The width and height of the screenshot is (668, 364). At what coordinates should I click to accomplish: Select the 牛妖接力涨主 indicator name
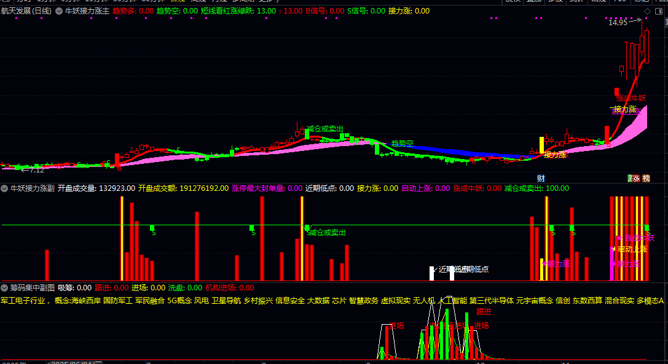tap(87, 11)
